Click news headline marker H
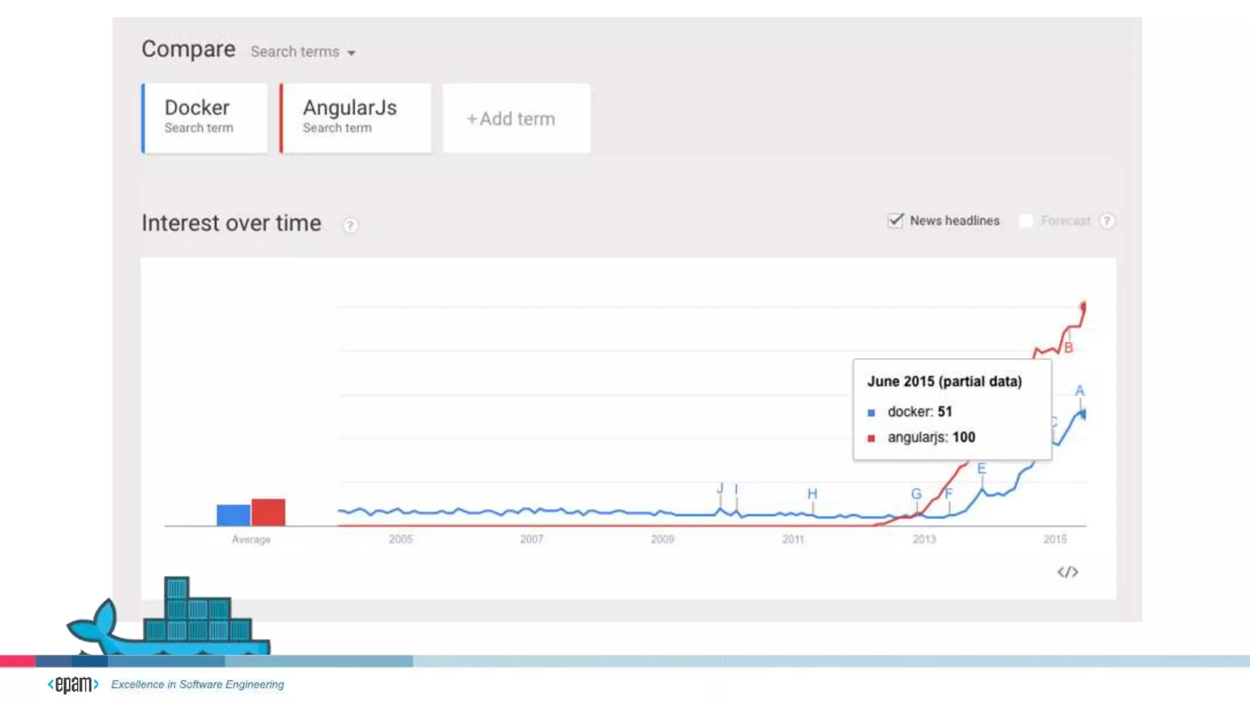 (x=812, y=494)
